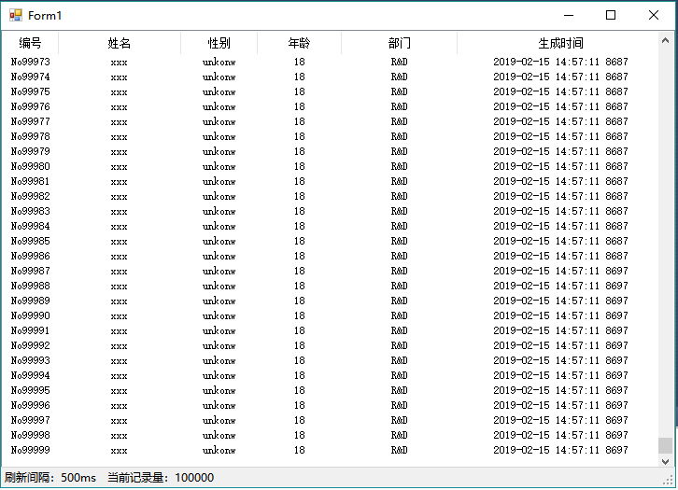Select row No99987
Image resolution: width=678 pixels, height=490 pixels.
point(330,271)
